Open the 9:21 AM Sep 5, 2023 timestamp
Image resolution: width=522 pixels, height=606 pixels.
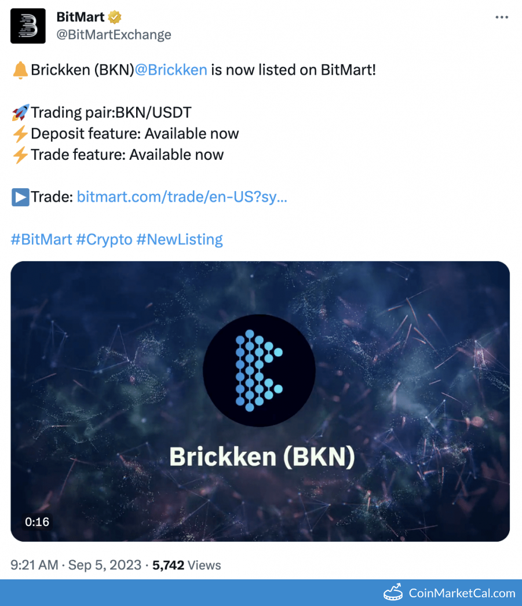[76, 565]
